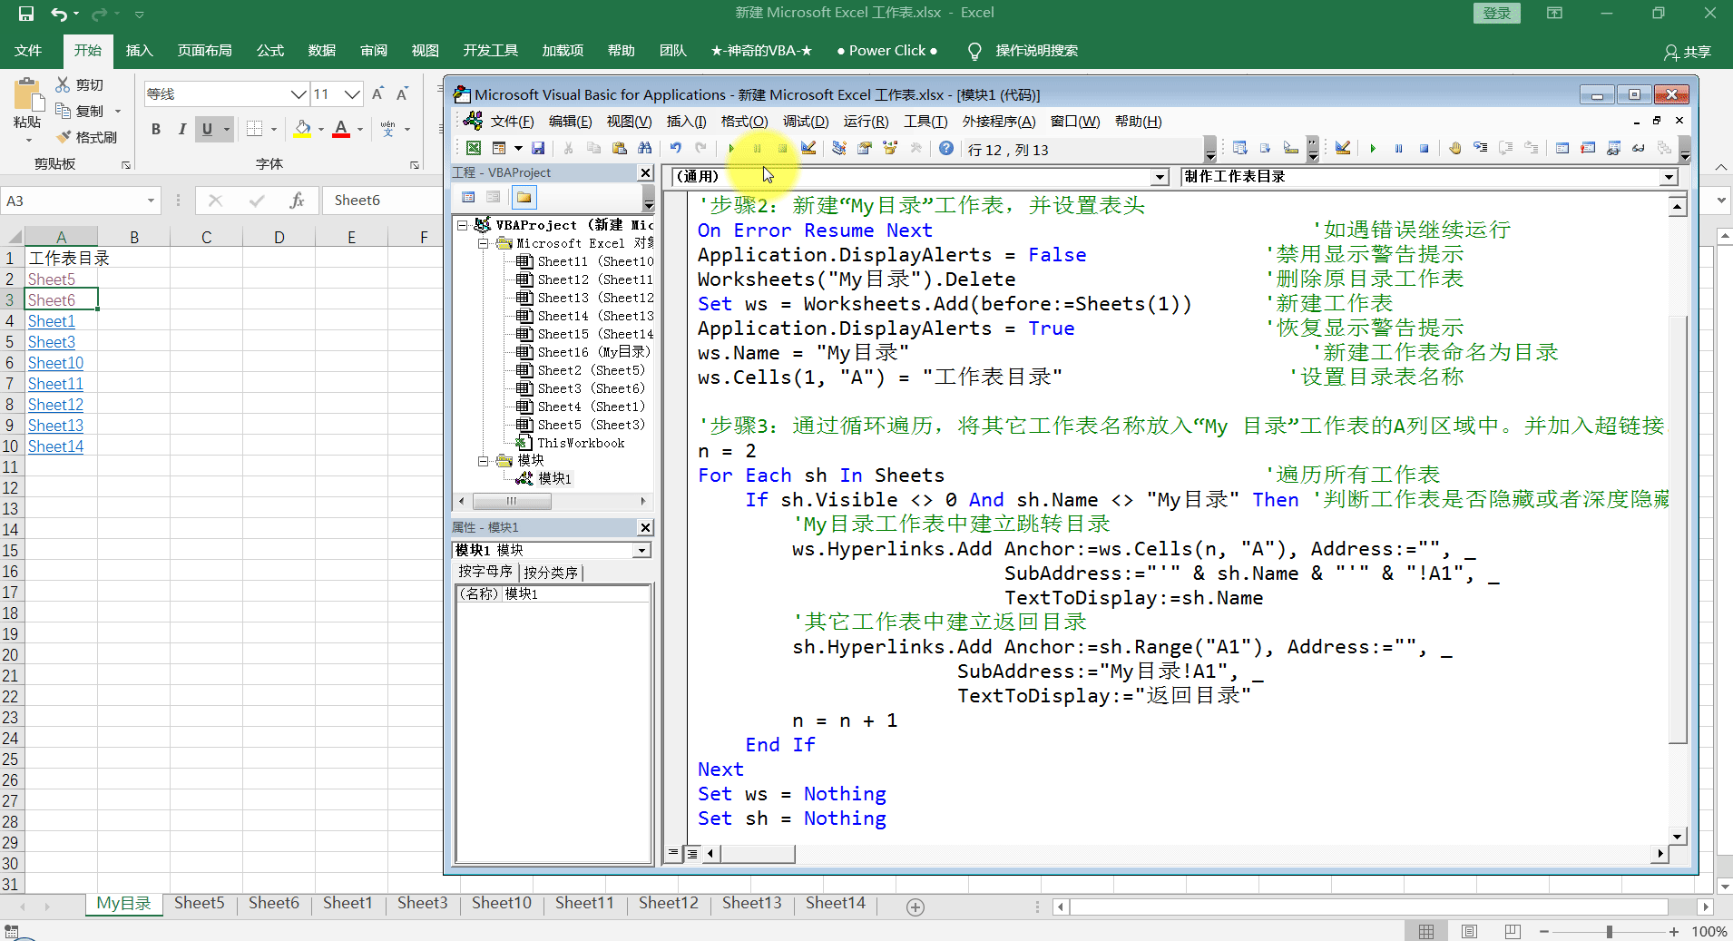Switch to the 开发工具 ribbon tab

click(x=490, y=51)
